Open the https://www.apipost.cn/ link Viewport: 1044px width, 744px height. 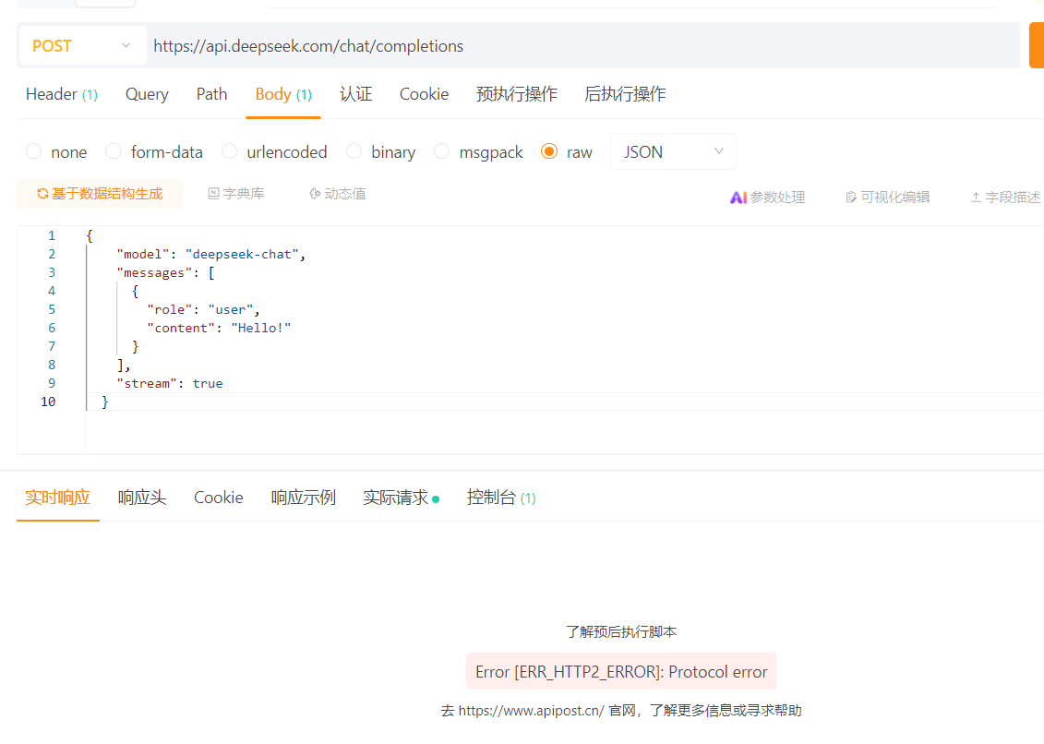tap(532, 711)
